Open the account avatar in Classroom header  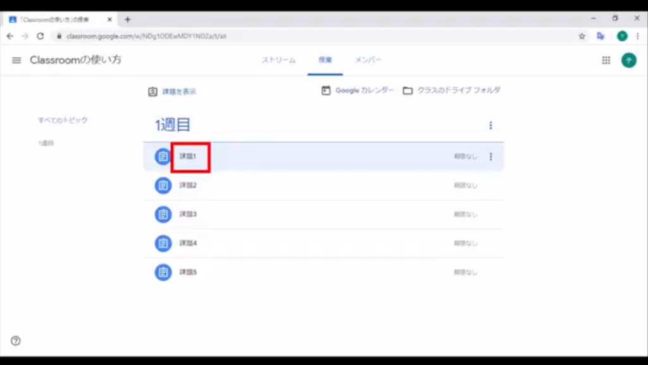(628, 60)
